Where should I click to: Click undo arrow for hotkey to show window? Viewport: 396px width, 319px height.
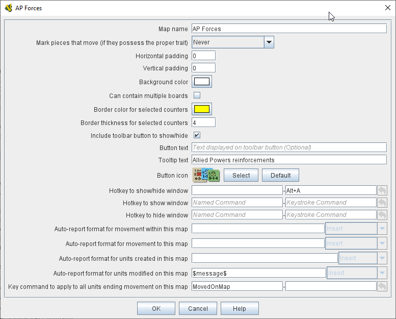[382, 203]
